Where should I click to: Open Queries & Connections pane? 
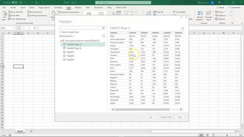69,12
